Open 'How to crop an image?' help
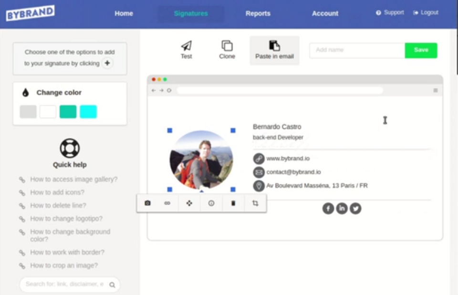This screenshot has width=458, height=295. point(64,265)
